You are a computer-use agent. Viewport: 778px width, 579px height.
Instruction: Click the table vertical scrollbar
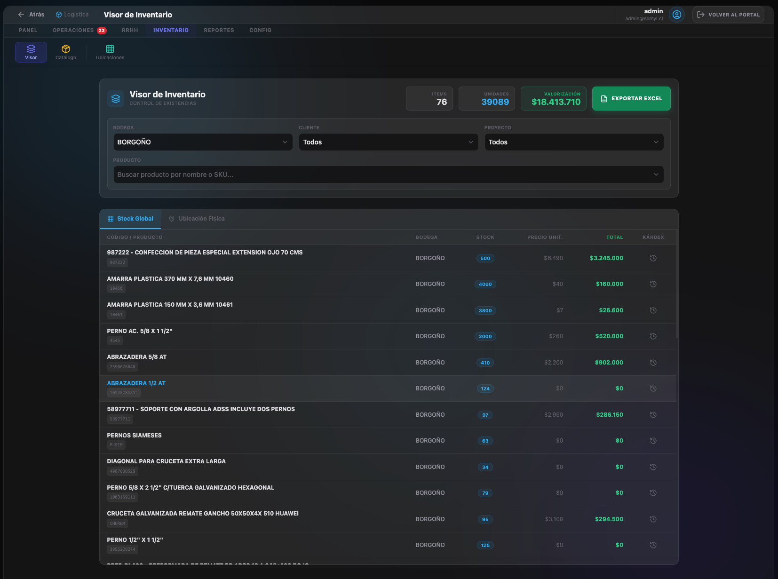677,284
